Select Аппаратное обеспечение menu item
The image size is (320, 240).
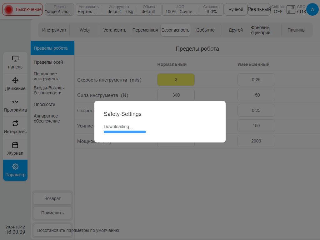52,118
